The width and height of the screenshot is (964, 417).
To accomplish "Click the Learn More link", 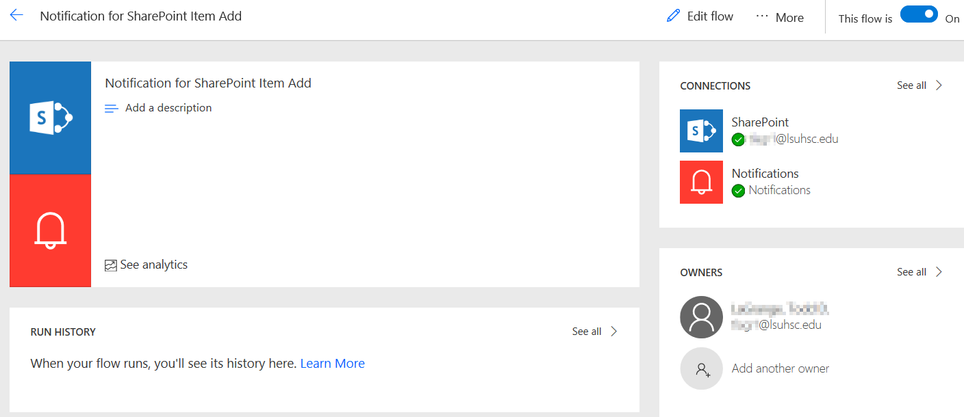I will click(x=332, y=364).
